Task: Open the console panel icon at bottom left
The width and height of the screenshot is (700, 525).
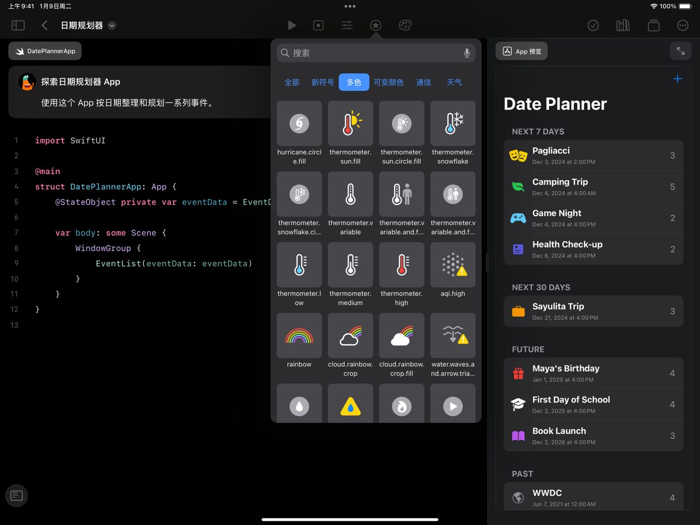Action: point(16,496)
